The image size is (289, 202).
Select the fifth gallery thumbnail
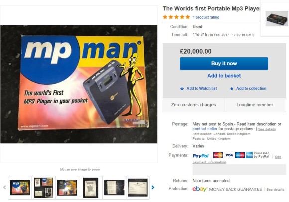coord(114,188)
